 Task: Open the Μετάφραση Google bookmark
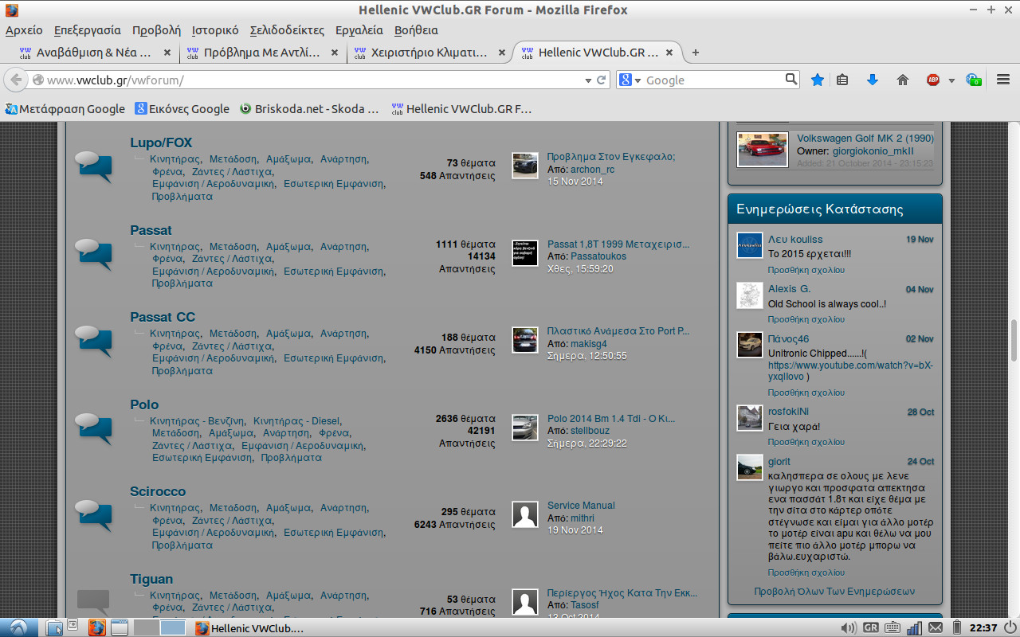tap(65, 109)
